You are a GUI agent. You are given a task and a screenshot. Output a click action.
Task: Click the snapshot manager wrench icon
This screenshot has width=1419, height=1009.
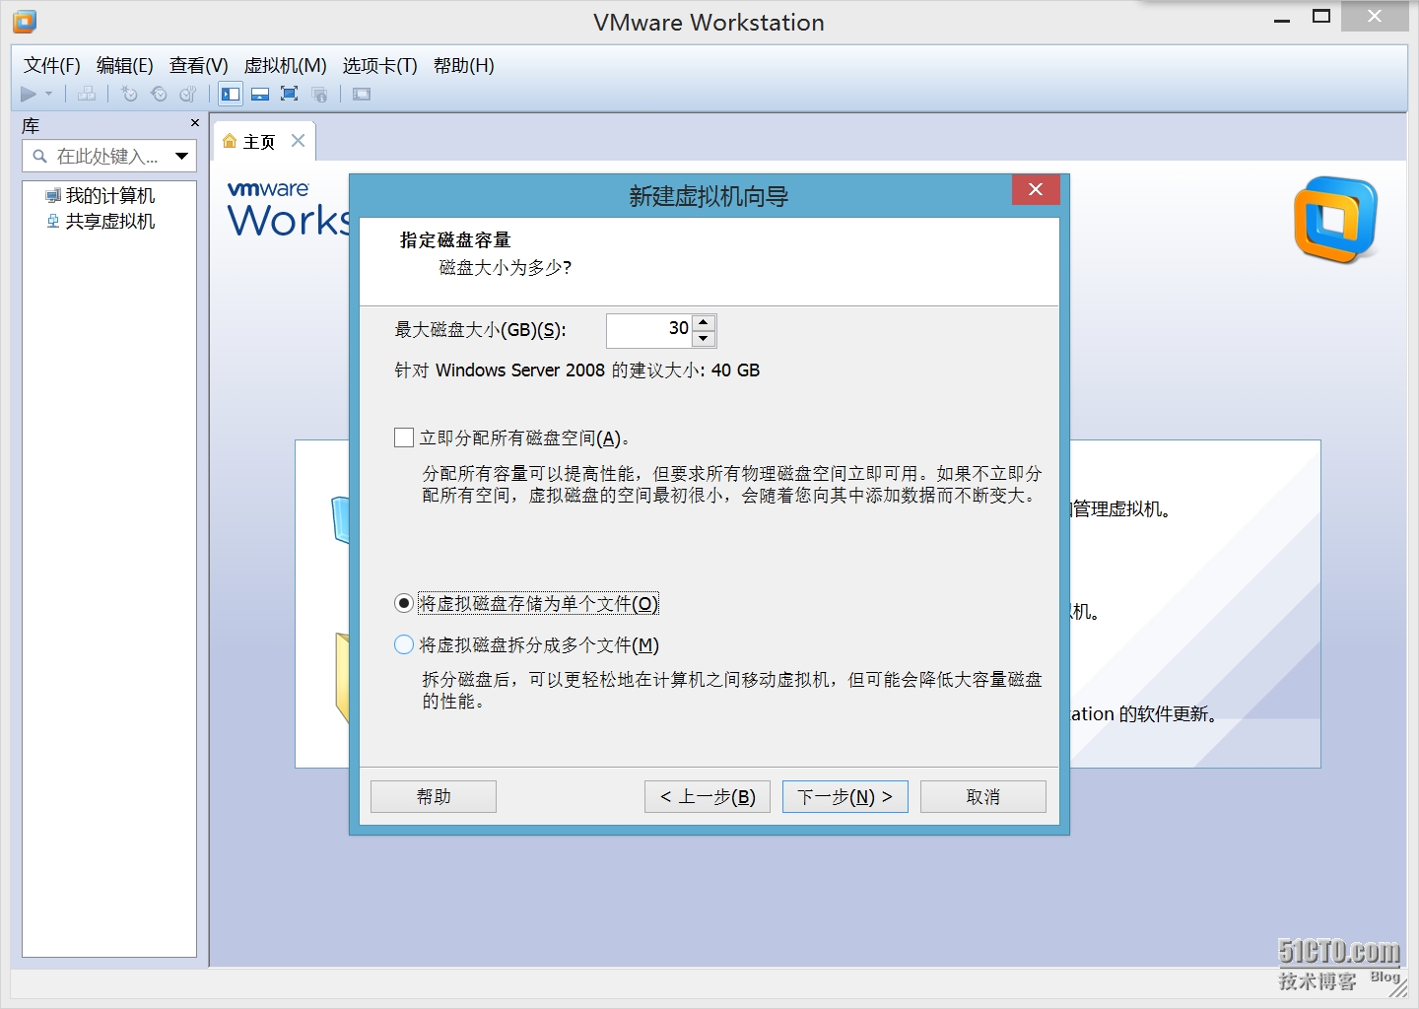tap(188, 94)
